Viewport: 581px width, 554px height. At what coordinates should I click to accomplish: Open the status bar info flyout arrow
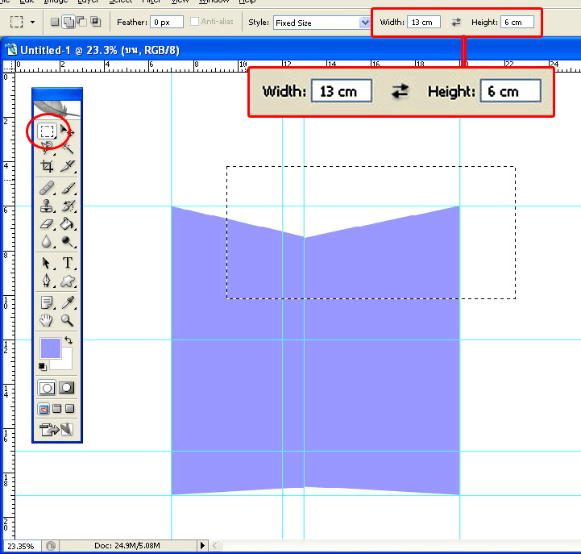(x=202, y=545)
